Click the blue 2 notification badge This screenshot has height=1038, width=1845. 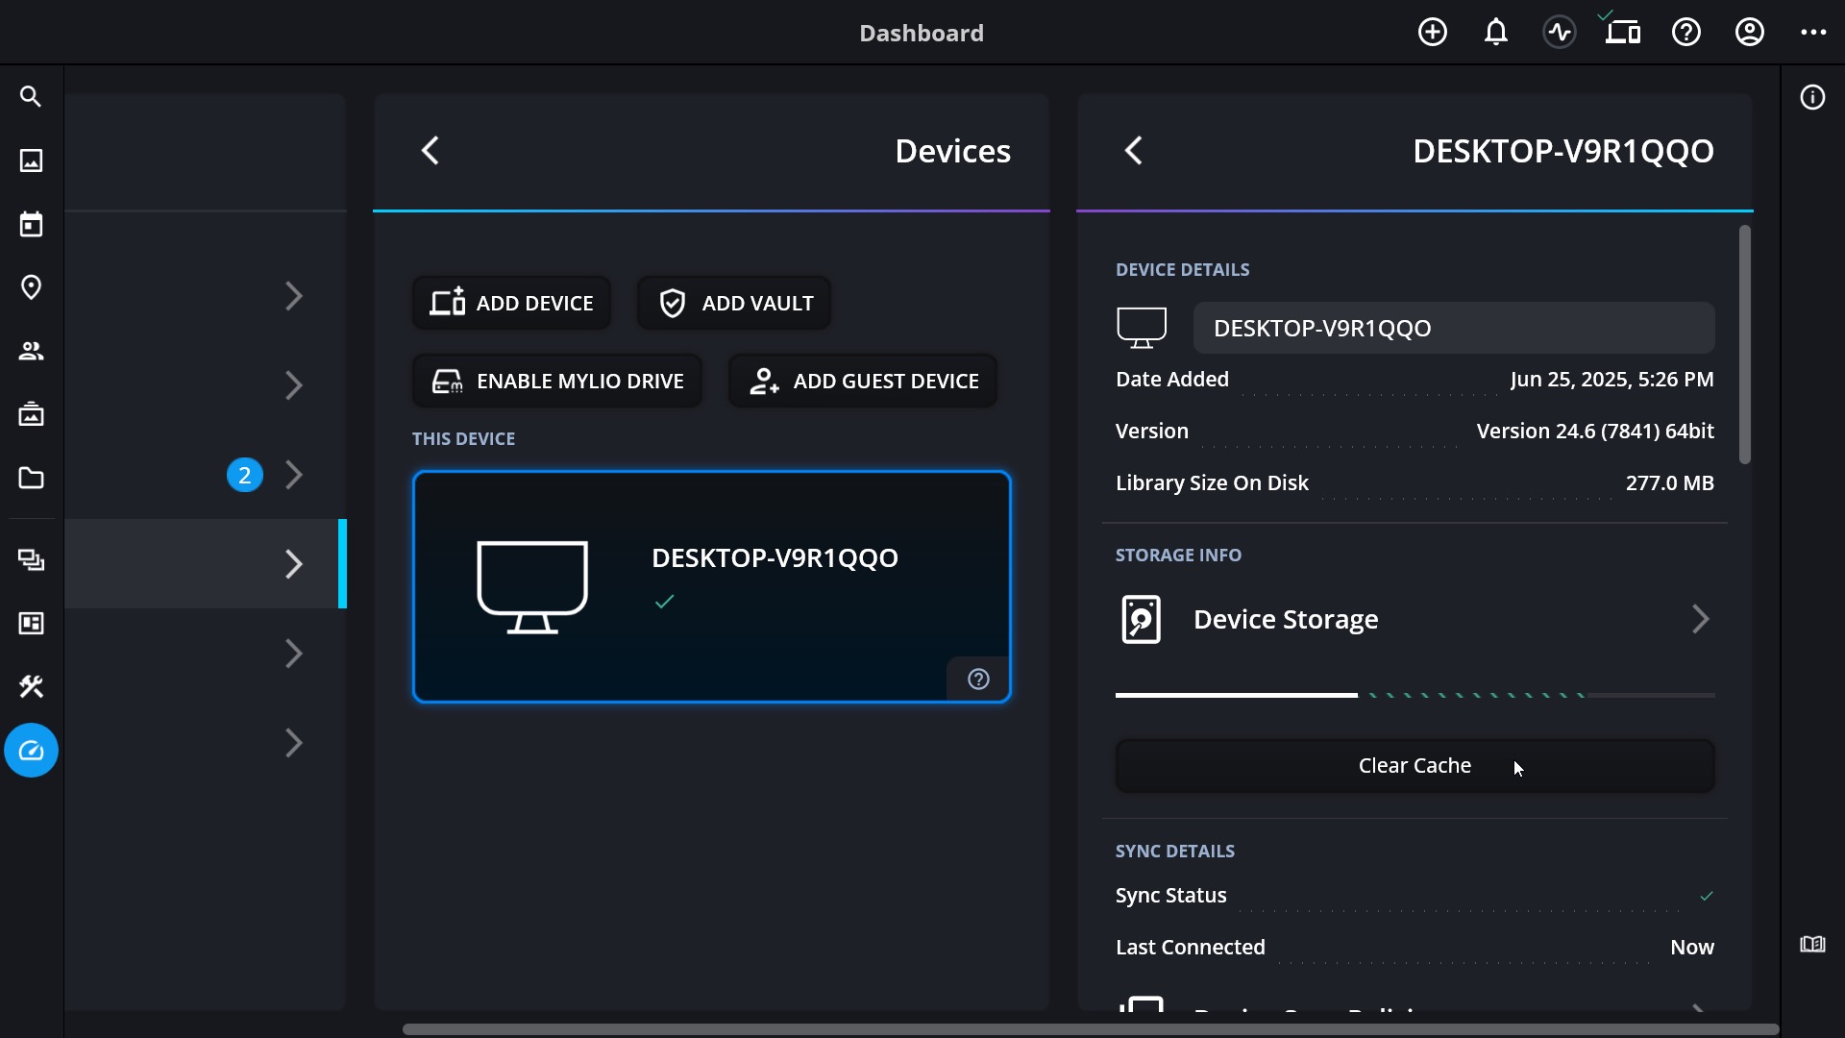[245, 475]
